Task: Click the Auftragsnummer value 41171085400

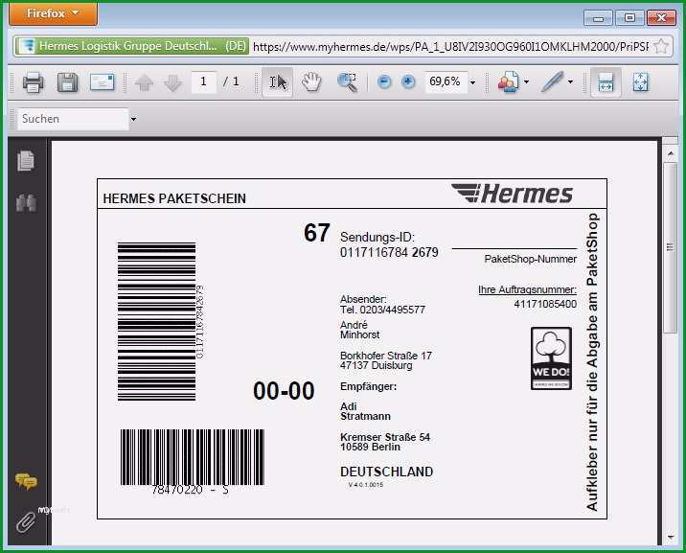Action: point(545,304)
